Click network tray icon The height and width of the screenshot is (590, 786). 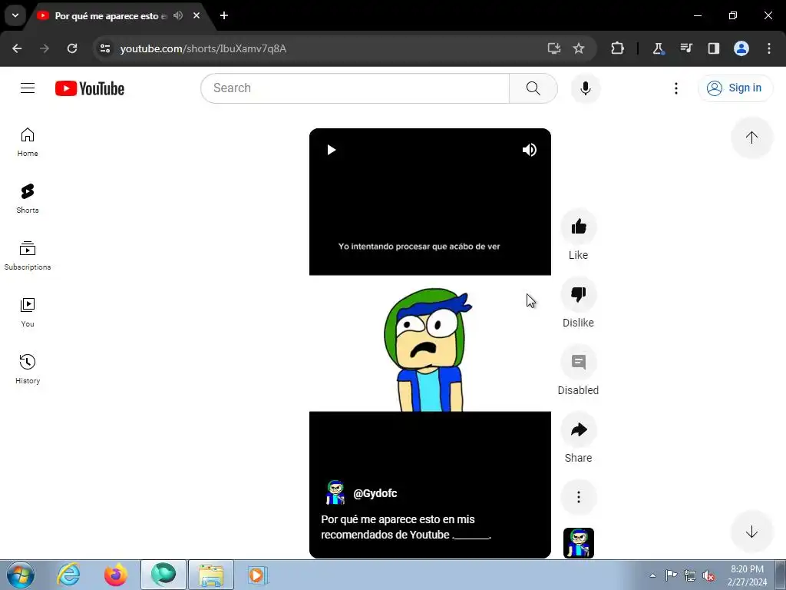690,575
